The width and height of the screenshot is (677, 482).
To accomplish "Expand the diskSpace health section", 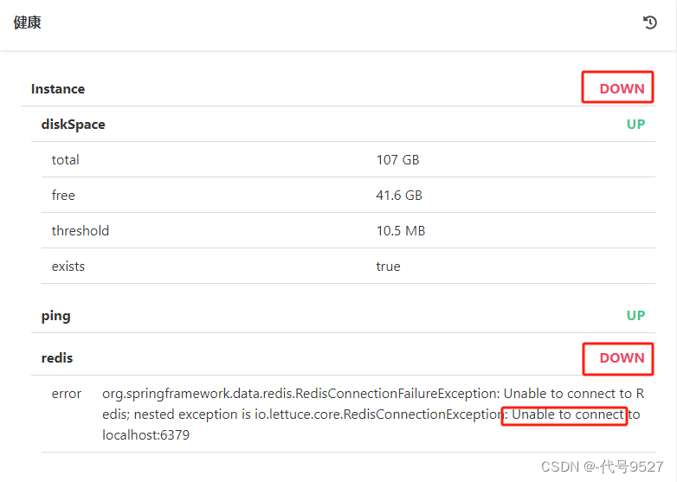I will click(74, 125).
